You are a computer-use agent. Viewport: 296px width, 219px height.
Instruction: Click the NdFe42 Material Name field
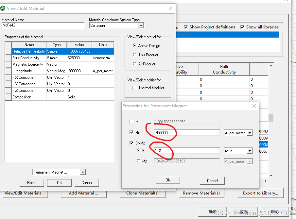point(43,25)
